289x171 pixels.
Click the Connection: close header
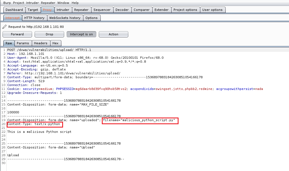point(24,85)
